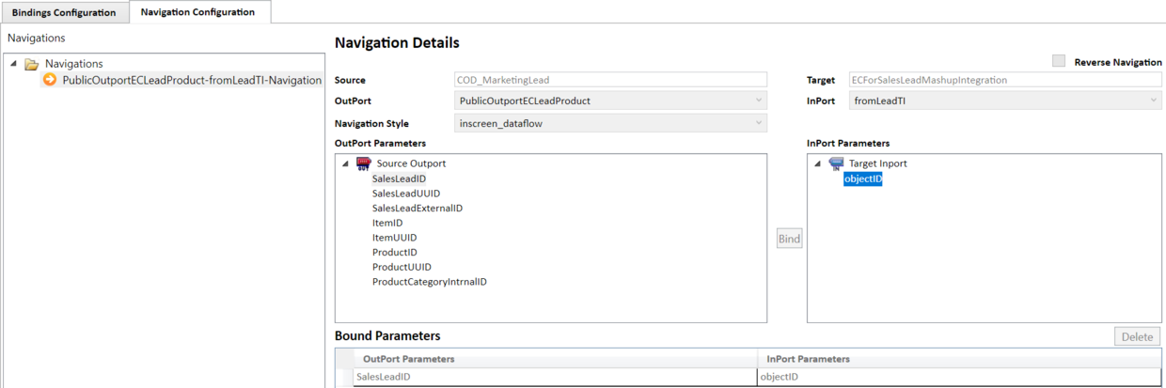Click the Source Outport icon
The width and height of the screenshot is (1166, 388).
pos(364,163)
